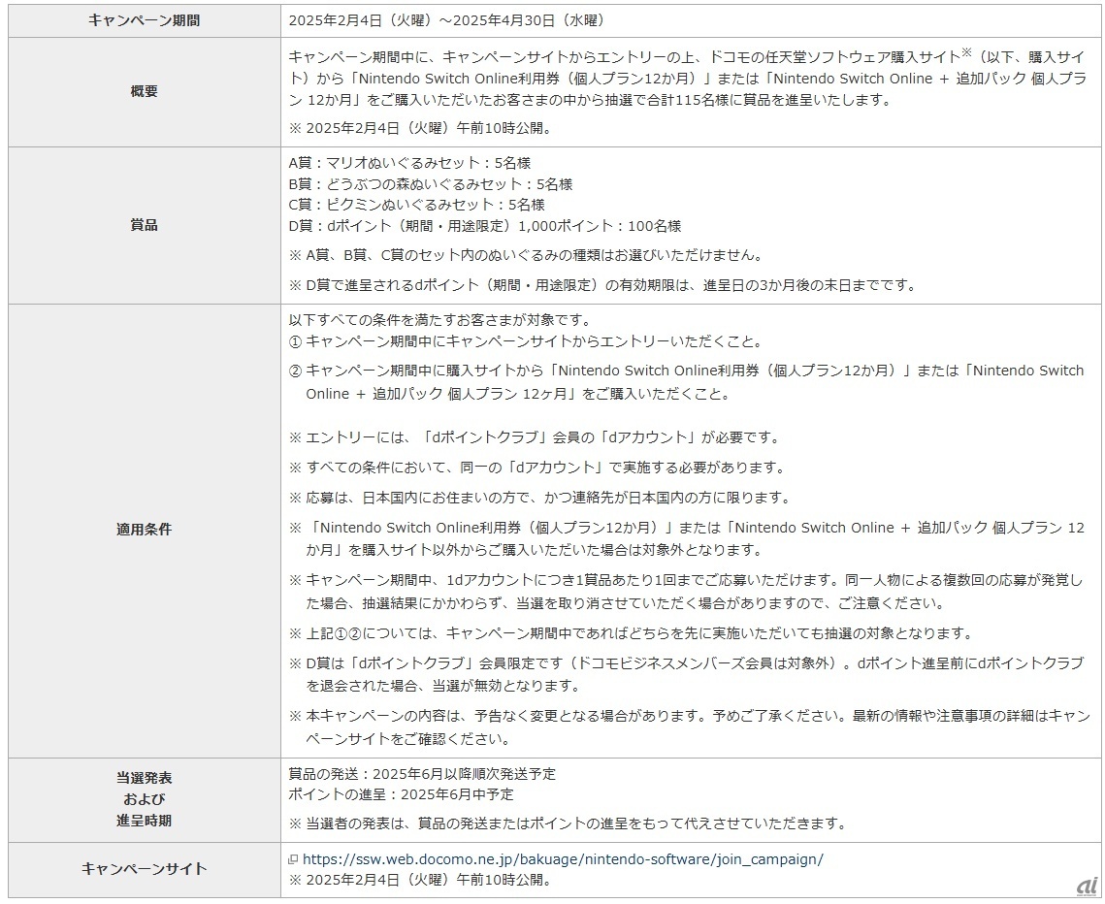Click the note limiting entries to Japan residents
1105x904 pixels.
[539, 499]
